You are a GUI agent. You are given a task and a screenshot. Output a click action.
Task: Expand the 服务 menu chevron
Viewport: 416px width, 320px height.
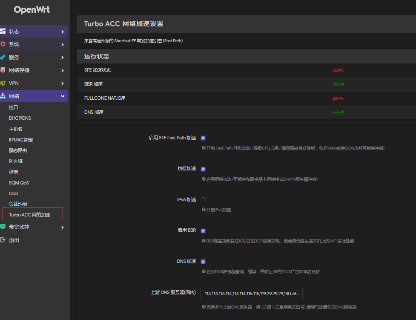click(x=63, y=58)
